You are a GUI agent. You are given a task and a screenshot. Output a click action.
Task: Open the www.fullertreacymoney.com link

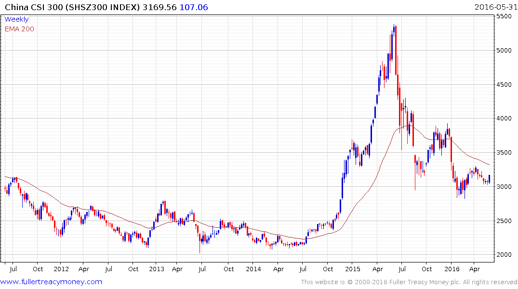pyautogui.click(x=51, y=282)
